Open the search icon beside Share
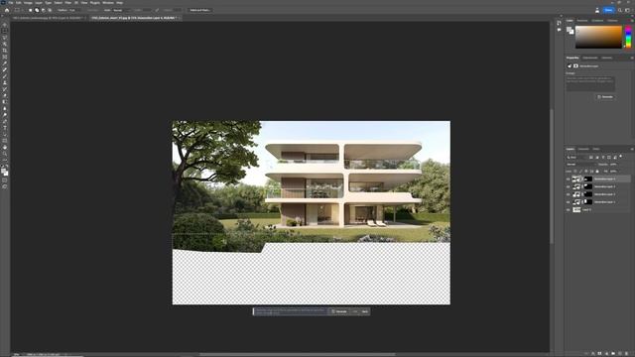The width and height of the screenshot is (635, 357). [x=620, y=10]
